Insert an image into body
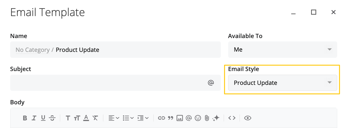This screenshot has width=348, height=128. [x=179, y=118]
